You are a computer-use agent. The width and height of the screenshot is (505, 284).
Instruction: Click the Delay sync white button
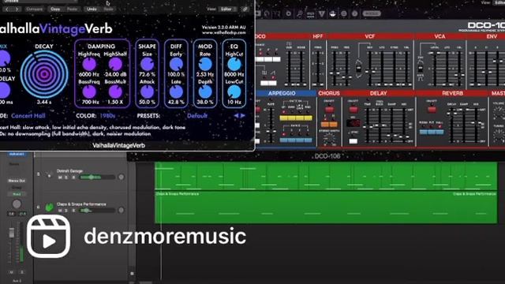point(353,141)
